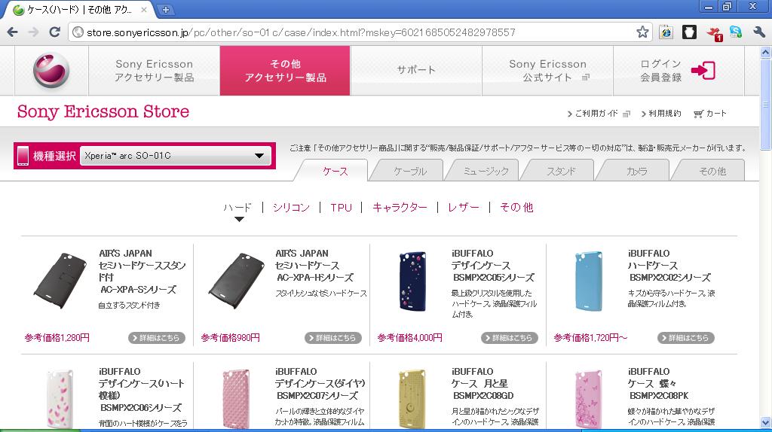Select the キャラクター case filter
The width and height of the screenshot is (772, 432).
pyautogui.click(x=400, y=208)
